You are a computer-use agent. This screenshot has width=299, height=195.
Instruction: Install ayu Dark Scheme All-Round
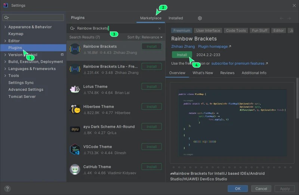[152, 127]
